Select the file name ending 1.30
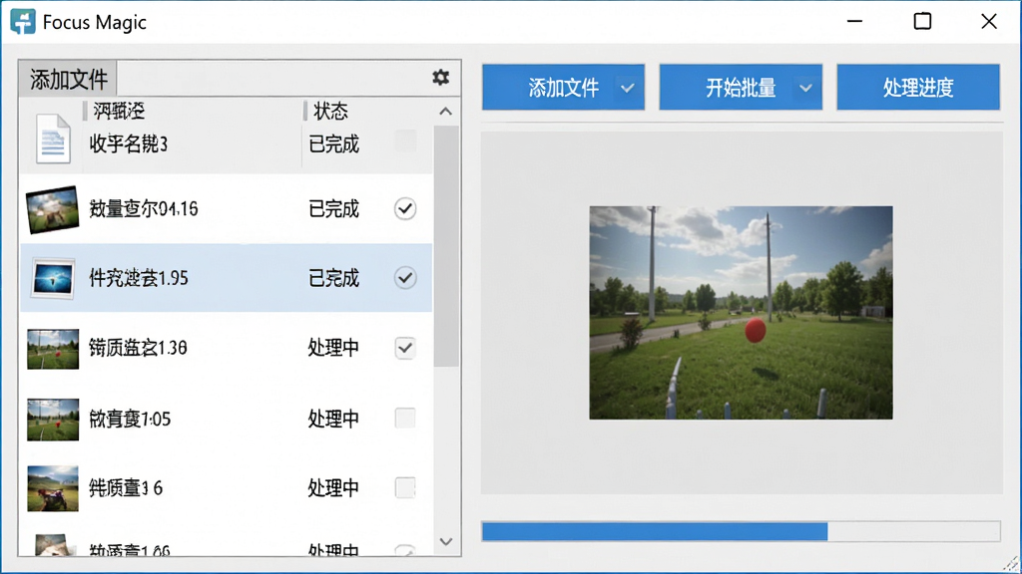Screen dimensions: 1022x574 pos(138,348)
